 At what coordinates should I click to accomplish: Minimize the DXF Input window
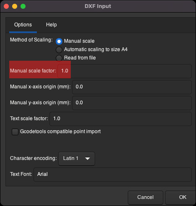pos(15,6)
